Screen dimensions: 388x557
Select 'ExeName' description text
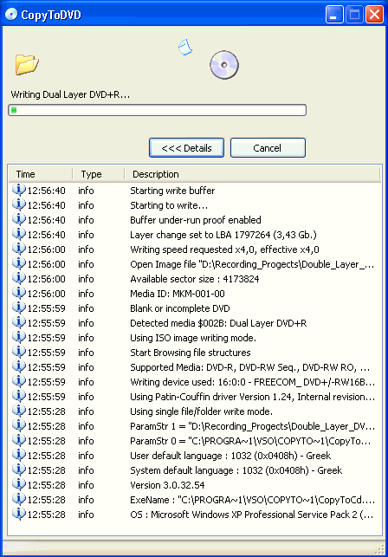pos(253,501)
